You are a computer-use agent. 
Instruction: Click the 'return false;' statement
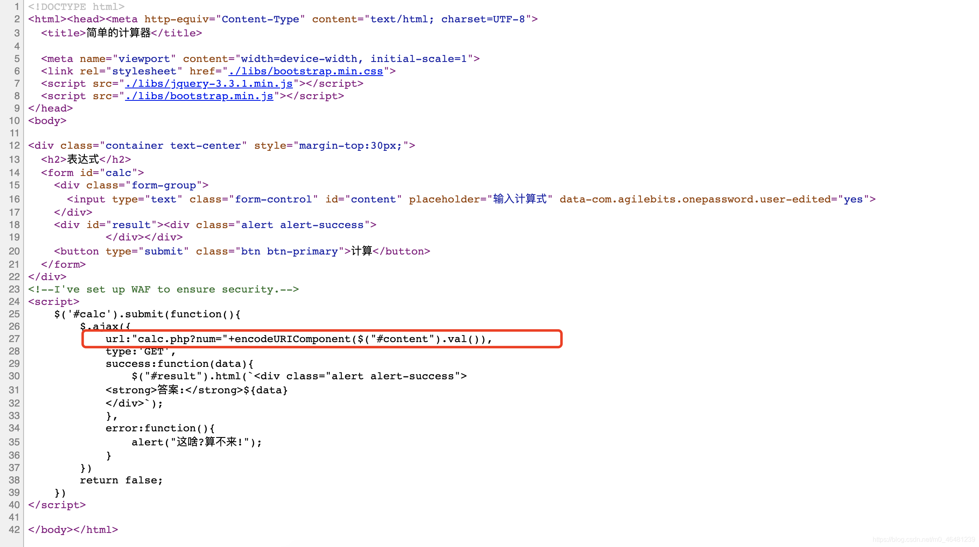[121, 480]
